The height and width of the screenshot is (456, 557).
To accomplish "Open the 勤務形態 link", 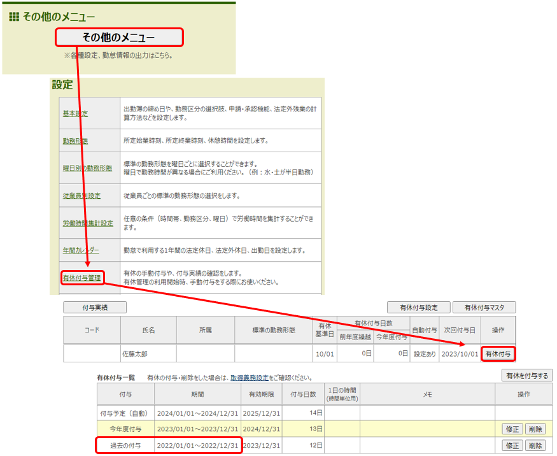I will click(x=75, y=141).
